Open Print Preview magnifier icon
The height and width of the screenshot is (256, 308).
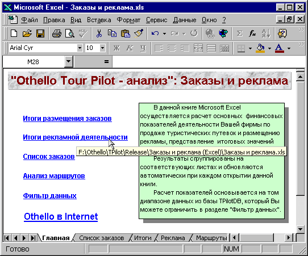tap(70, 33)
